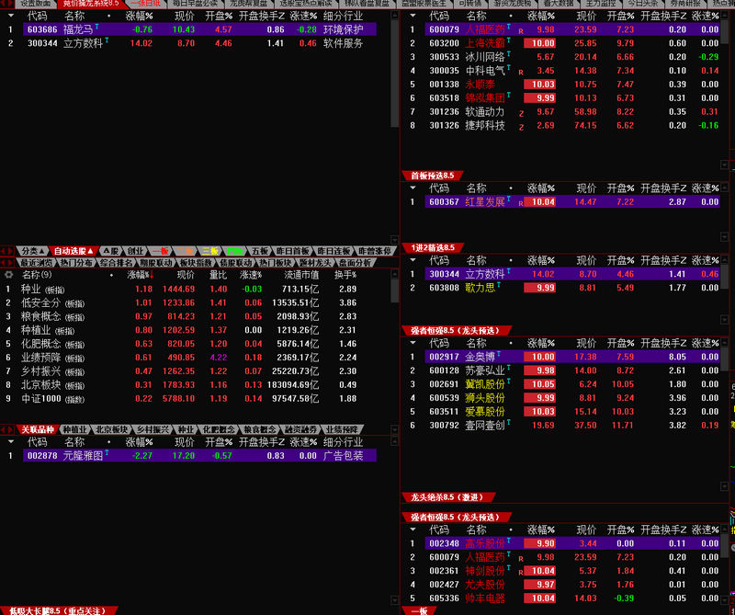Viewport: 735px width, 615px height.
Task: Click scrollbar thumb of the 福龙马 stock list
Action: pos(394,73)
